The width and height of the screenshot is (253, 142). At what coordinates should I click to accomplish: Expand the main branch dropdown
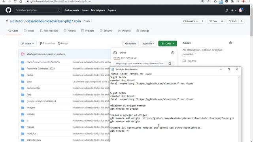27,43
